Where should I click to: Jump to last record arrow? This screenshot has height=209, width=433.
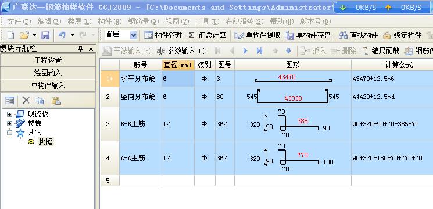coord(259,51)
